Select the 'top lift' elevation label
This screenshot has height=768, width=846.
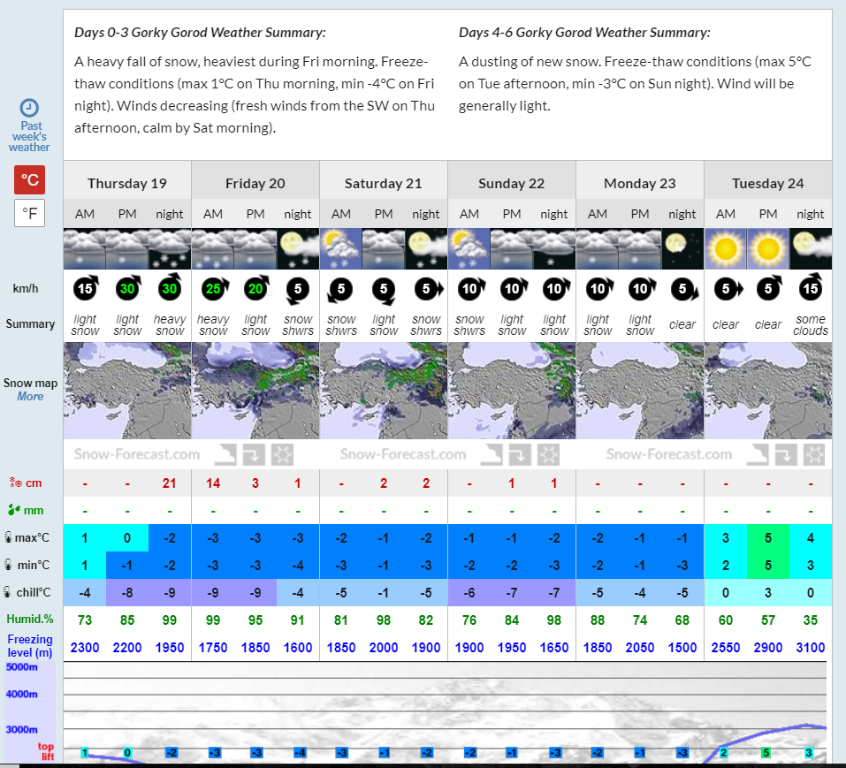coord(46,750)
